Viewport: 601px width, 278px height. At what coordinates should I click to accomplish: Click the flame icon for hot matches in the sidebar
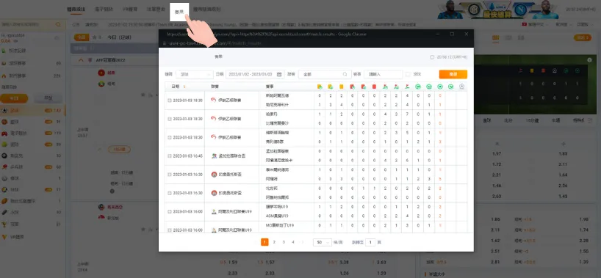(x=4, y=76)
